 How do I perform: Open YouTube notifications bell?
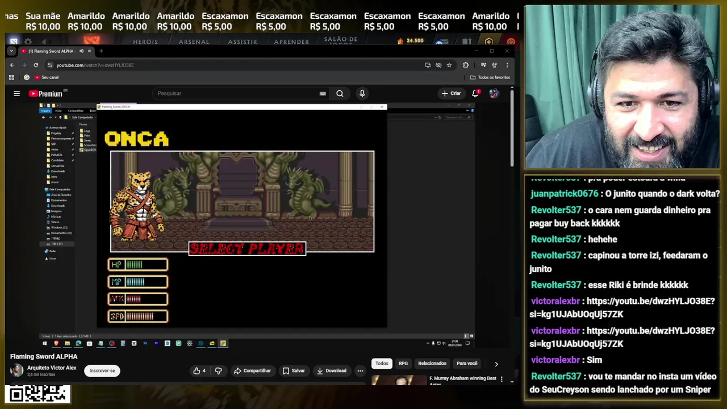(475, 93)
